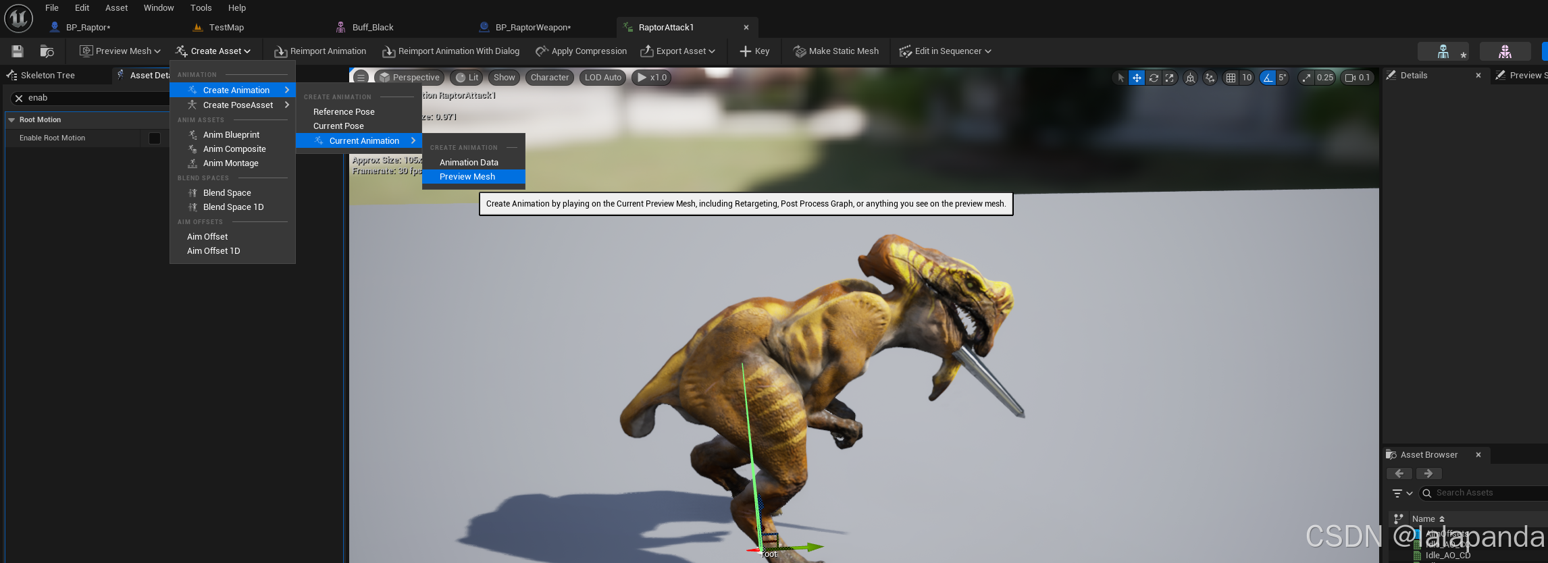Select Blend Space menu entry

click(232, 193)
